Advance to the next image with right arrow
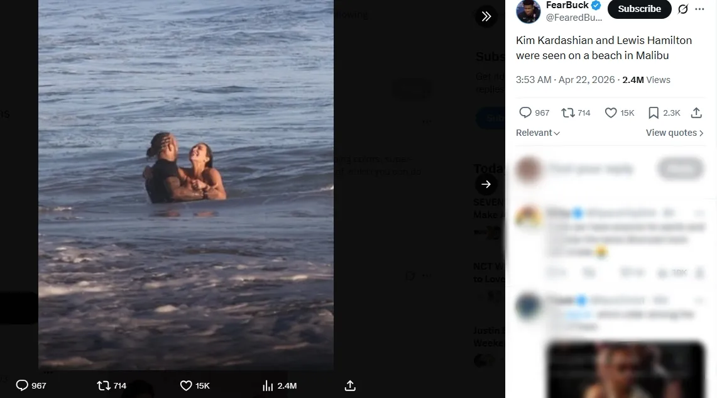Viewport: 717px width, 398px height. pyautogui.click(x=486, y=184)
